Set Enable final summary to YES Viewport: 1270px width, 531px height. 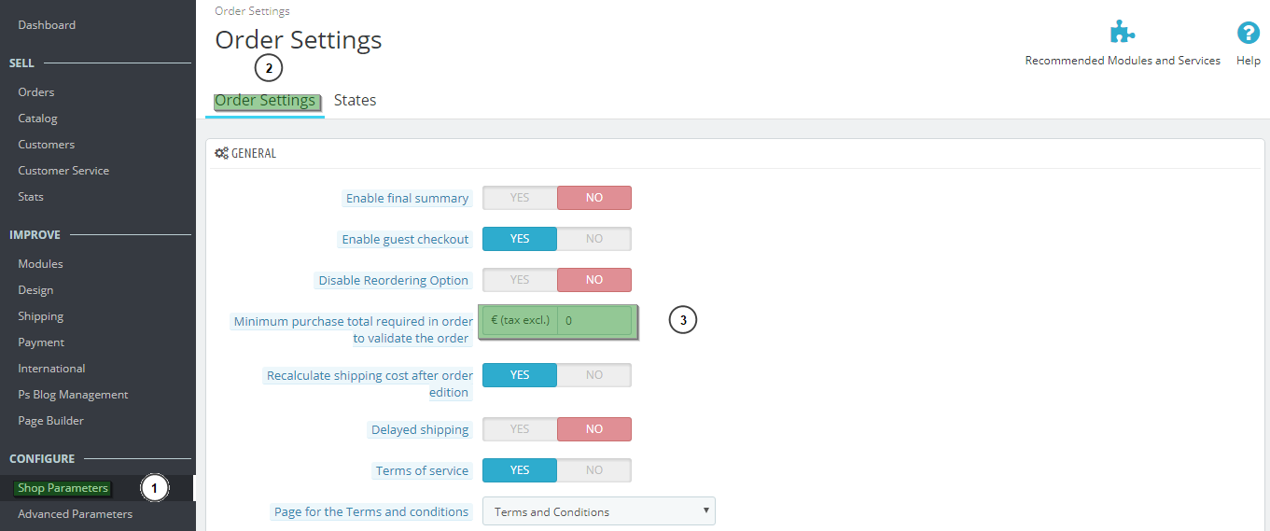coord(520,198)
